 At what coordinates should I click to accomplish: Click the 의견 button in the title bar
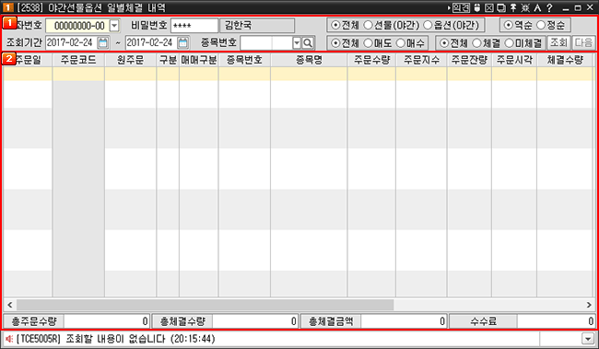[x=461, y=7]
